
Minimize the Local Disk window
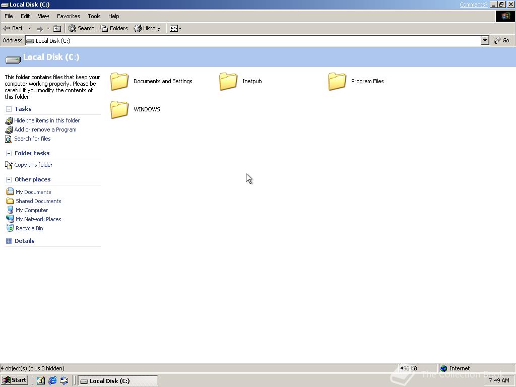tap(493, 5)
